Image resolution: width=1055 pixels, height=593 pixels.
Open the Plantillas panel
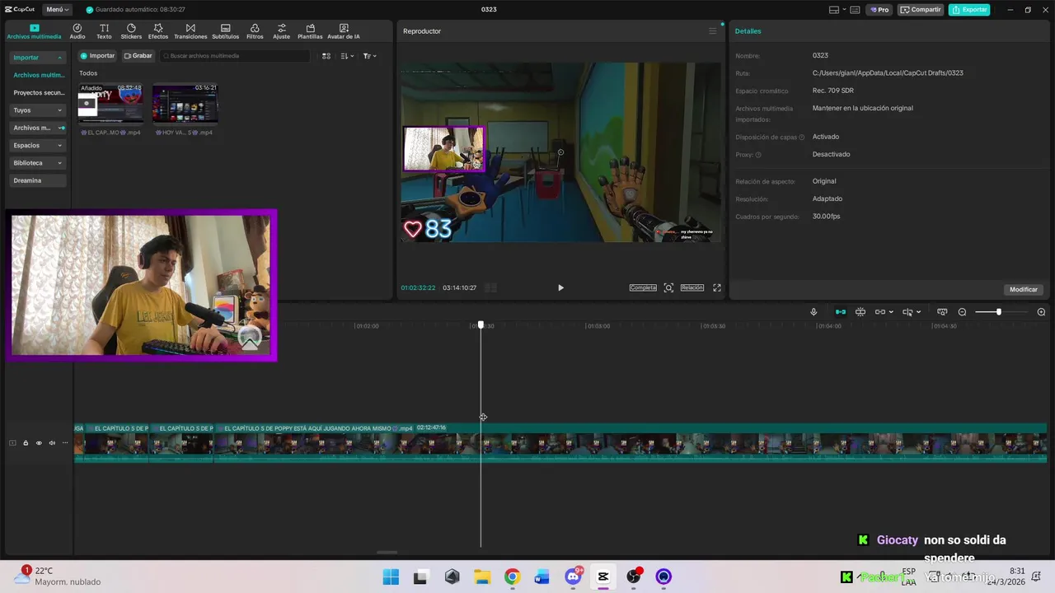pyautogui.click(x=310, y=31)
